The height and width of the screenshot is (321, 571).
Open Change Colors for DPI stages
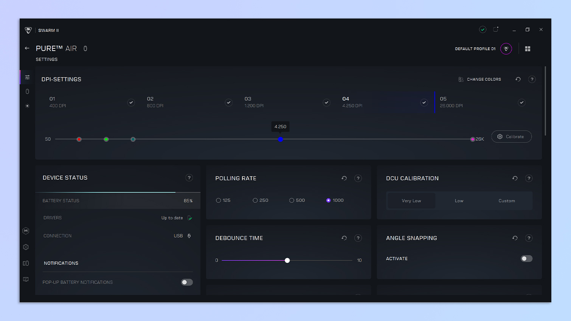pos(479,79)
